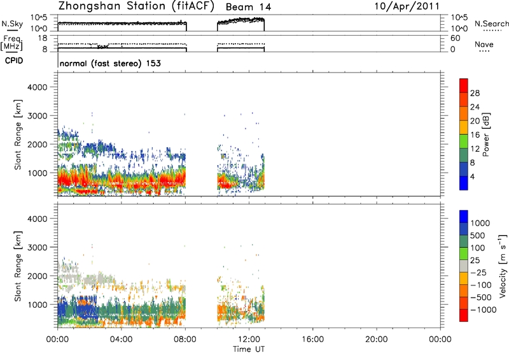509x353 pixels.
Task: Click the '-1000' tick on the Velocity scale
Action: coord(483,310)
